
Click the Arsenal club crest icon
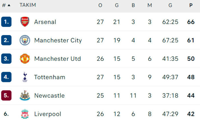pos(25,22)
